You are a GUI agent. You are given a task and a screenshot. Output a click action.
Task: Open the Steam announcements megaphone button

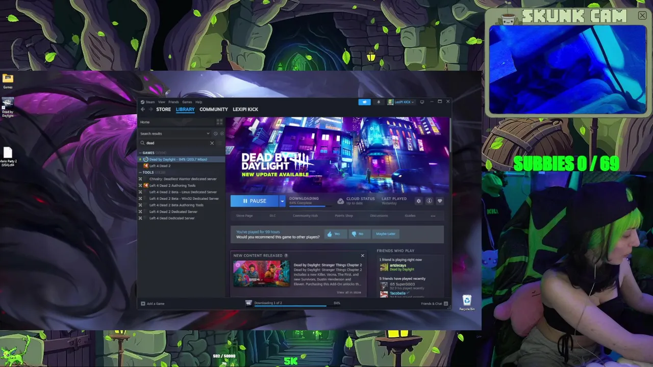[364, 102]
